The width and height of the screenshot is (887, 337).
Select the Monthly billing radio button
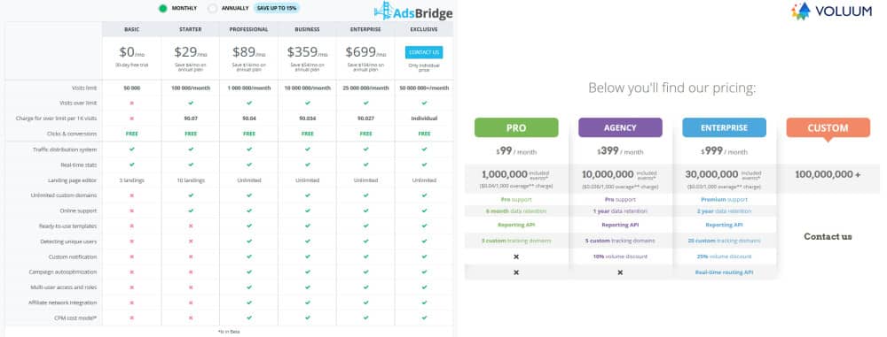click(163, 8)
